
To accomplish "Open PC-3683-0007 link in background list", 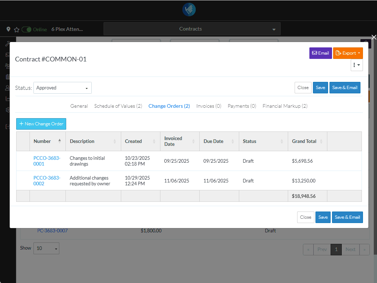I will click(x=53, y=231).
